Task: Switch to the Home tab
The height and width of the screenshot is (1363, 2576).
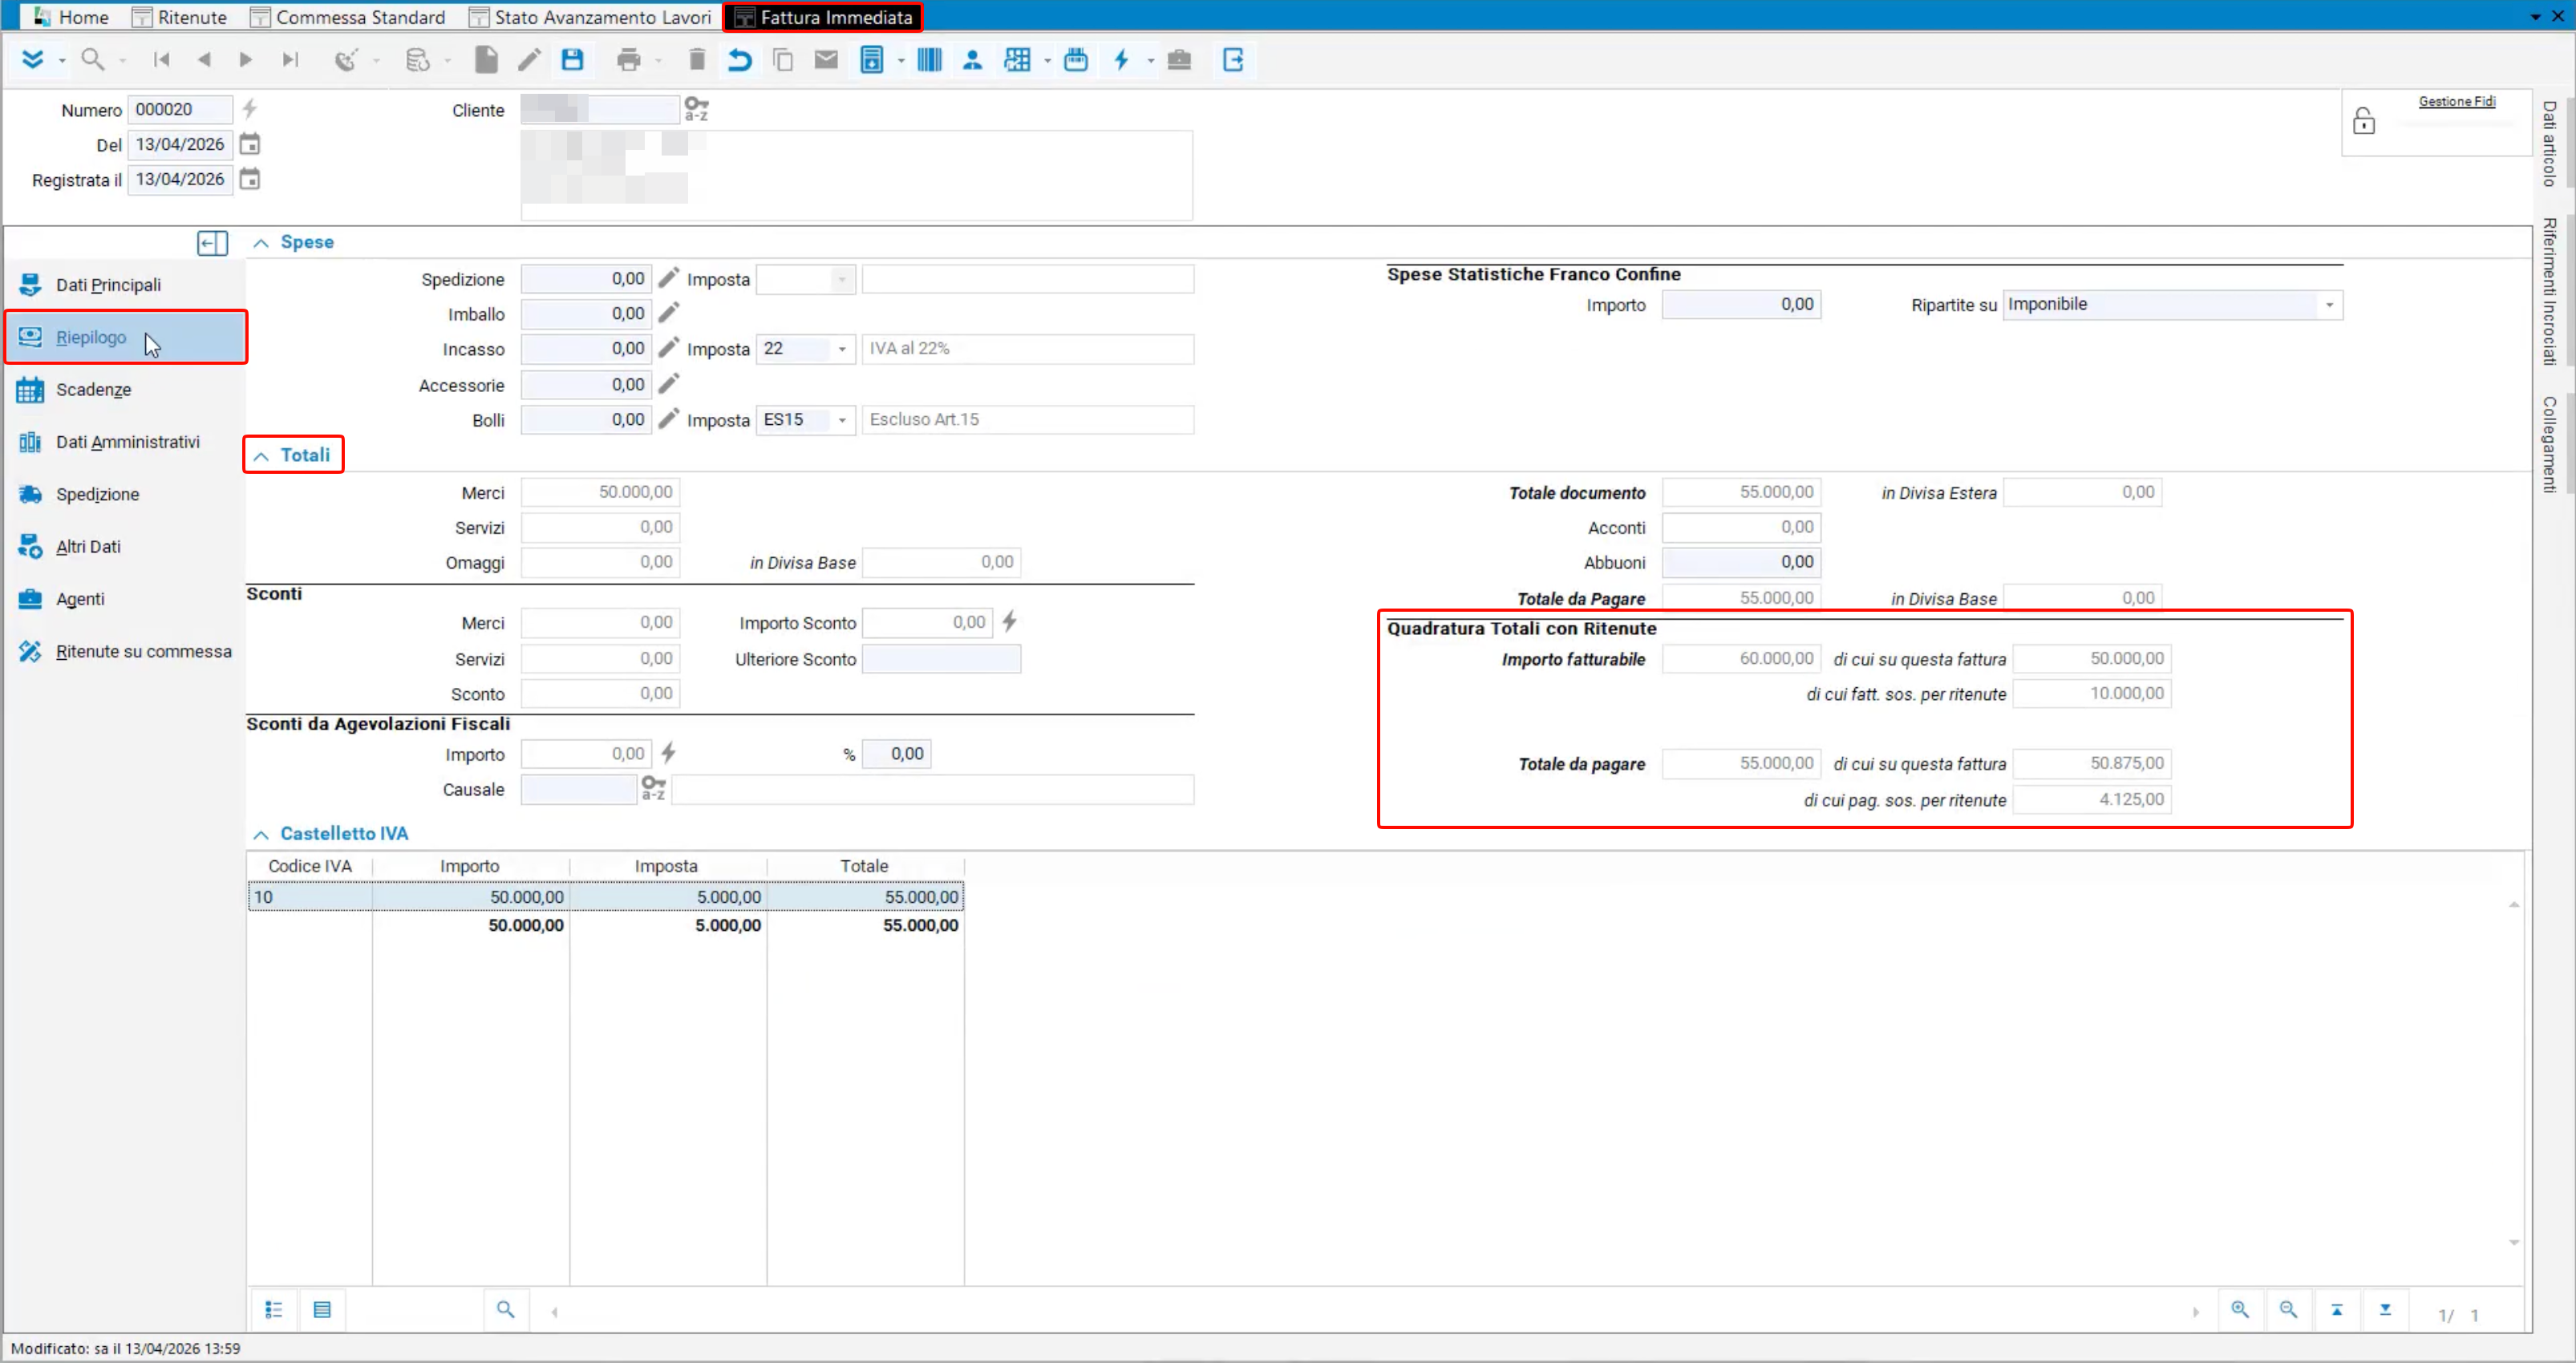Action: [71, 17]
